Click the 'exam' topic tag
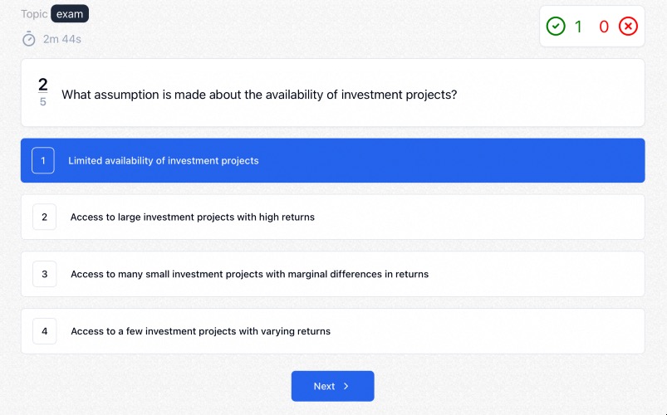 tap(70, 13)
